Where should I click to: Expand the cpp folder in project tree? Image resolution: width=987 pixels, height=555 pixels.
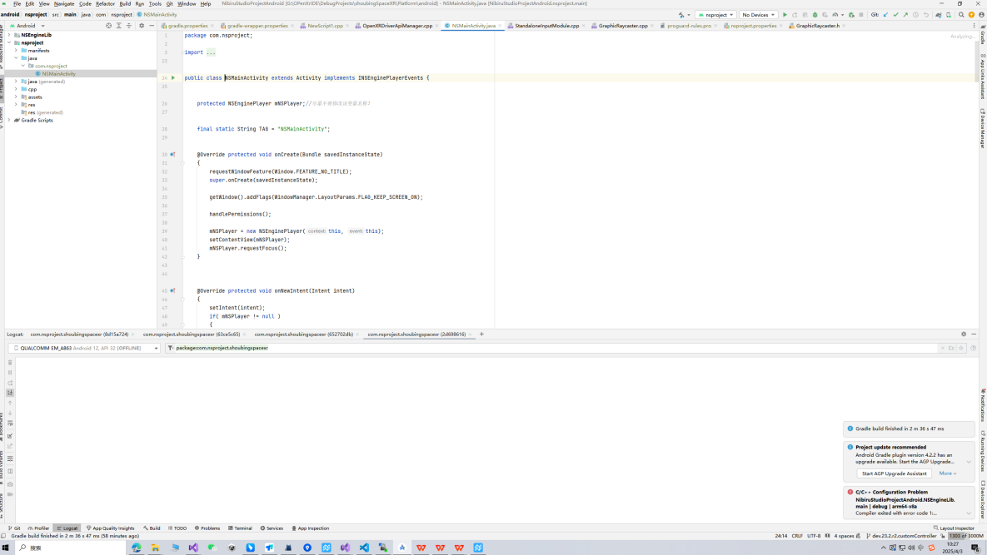coord(16,89)
